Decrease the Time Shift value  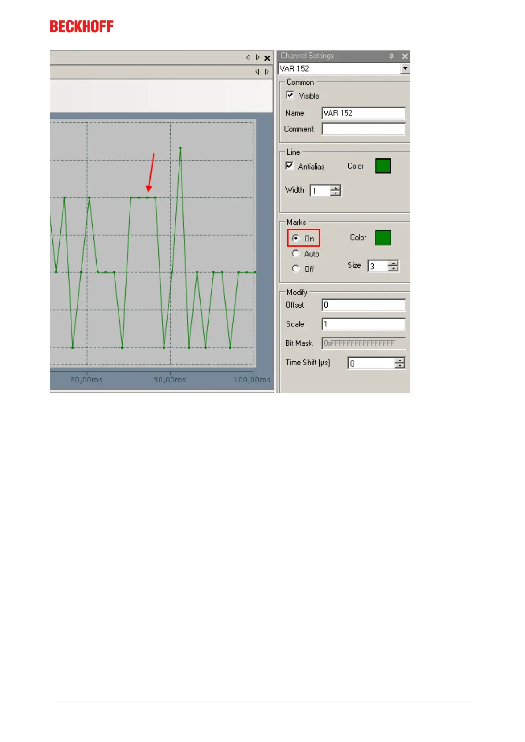[400, 366]
